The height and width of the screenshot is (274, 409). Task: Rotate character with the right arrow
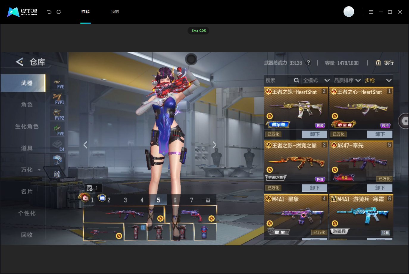tap(214, 145)
